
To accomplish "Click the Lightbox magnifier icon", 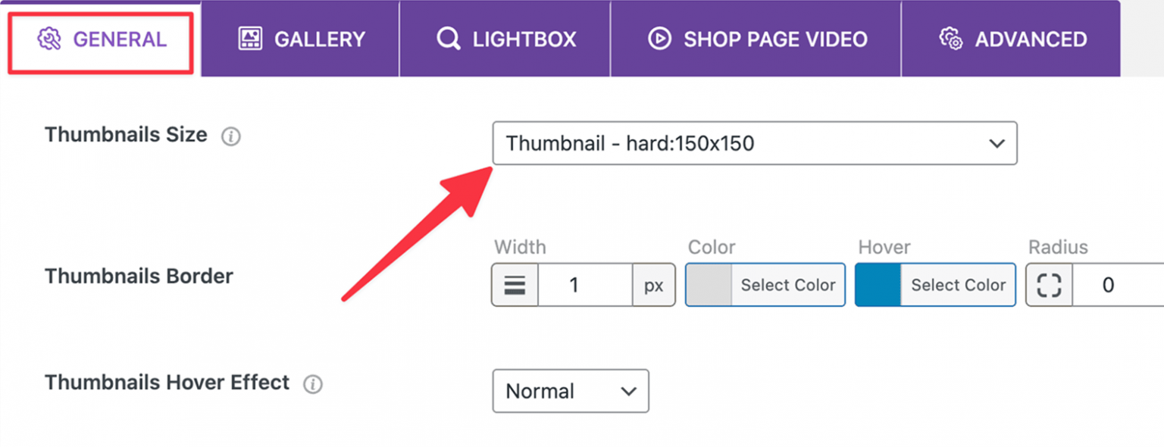I will pos(448,39).
